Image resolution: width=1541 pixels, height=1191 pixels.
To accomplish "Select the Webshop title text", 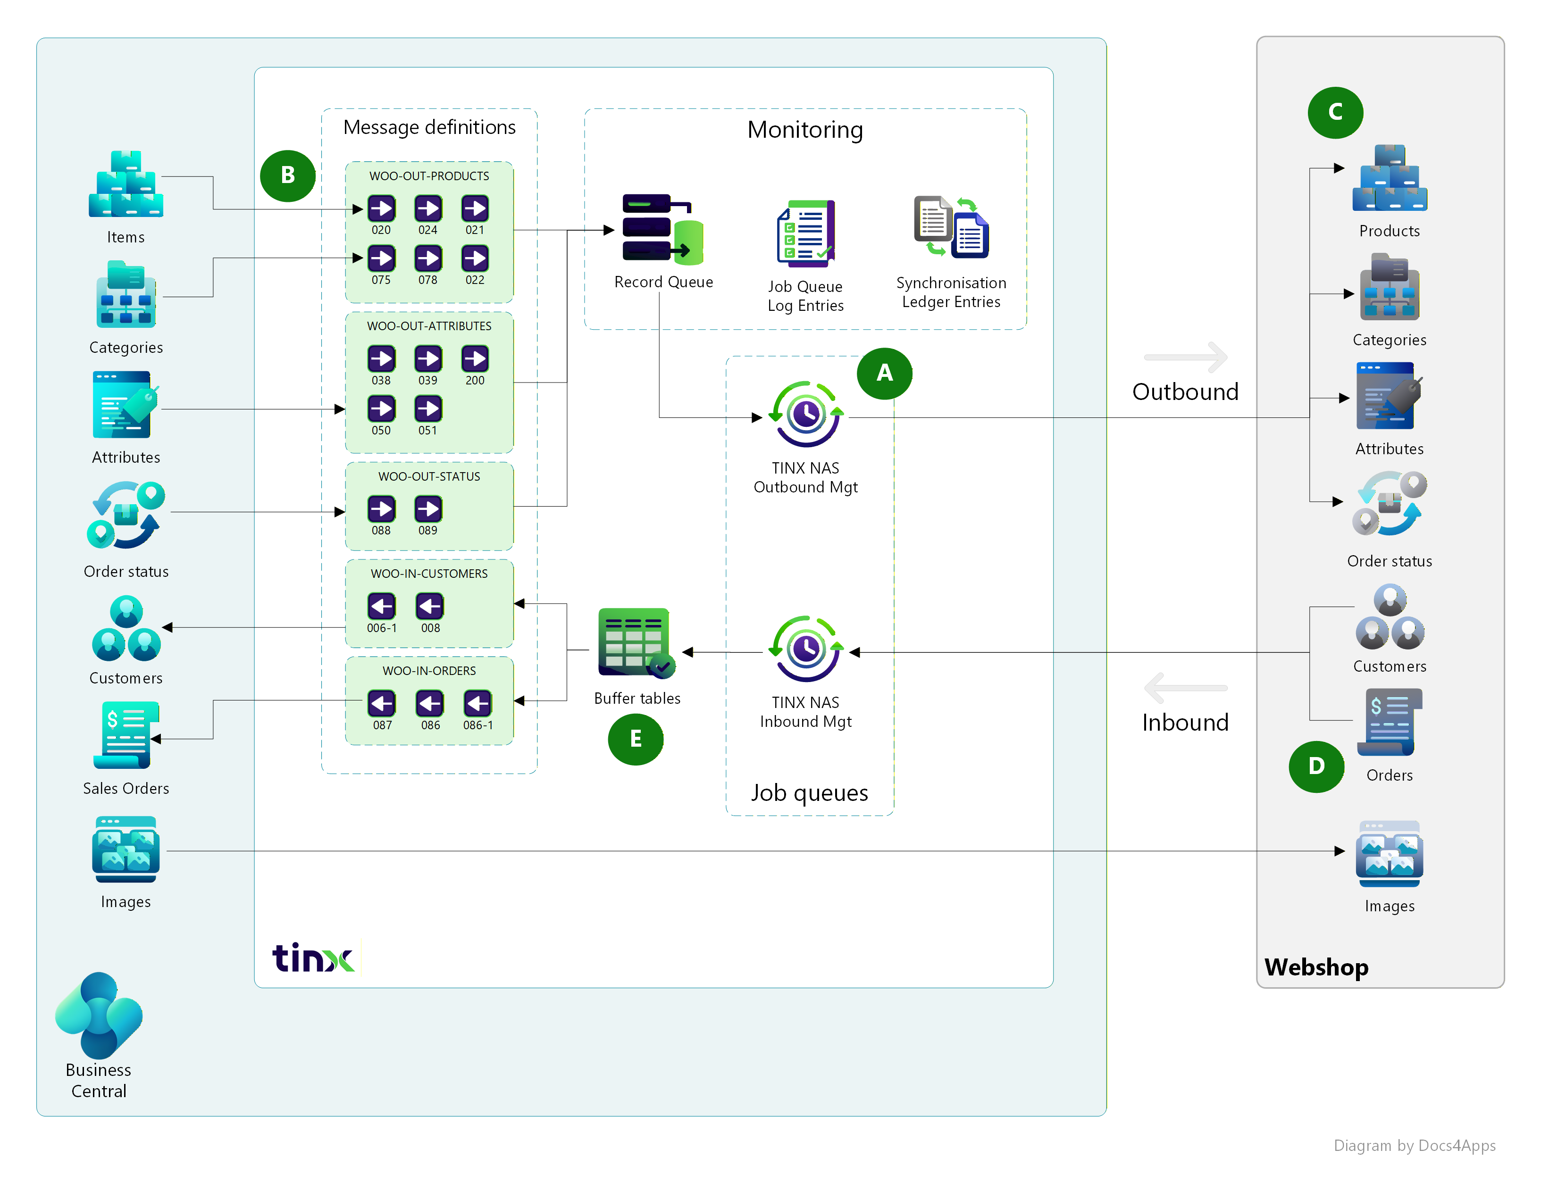I will tap(1316, 966).
